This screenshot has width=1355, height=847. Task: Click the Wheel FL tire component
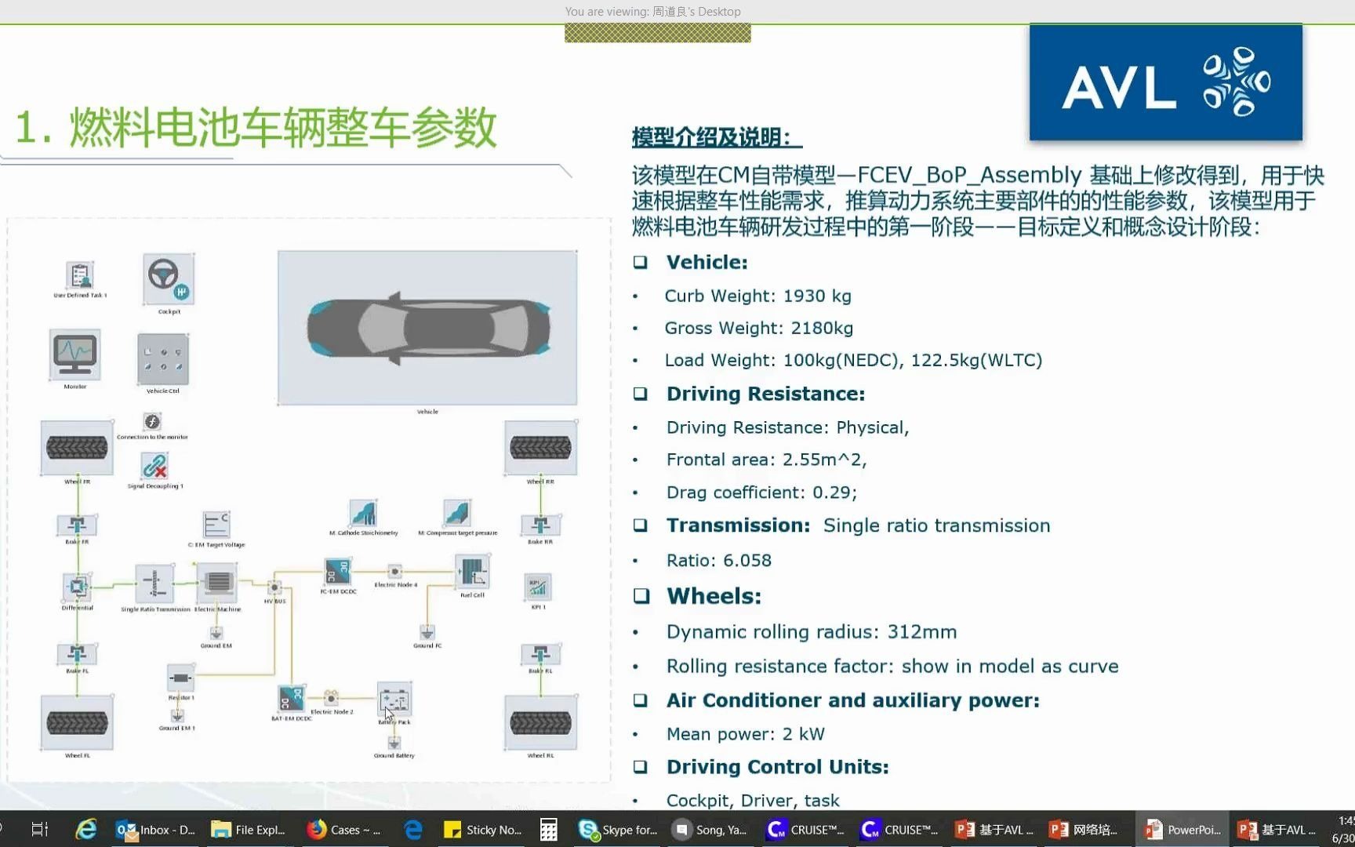point(77,722)
